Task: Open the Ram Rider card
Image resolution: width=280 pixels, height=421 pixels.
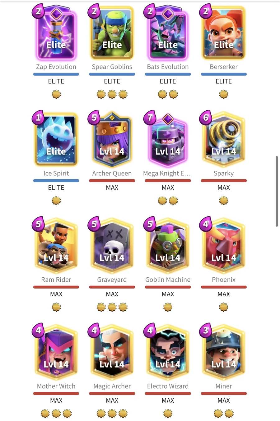Action: coord(56,246)
